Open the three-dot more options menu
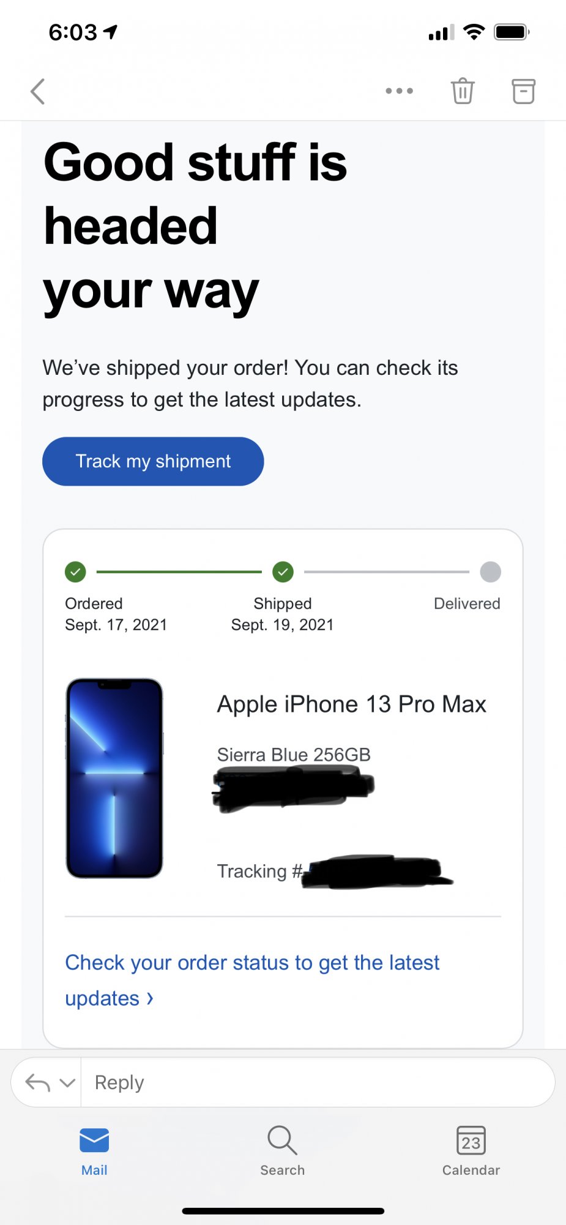Viewport: 566px width, 1225px height. pyautogui.click(x=399, y=91)
